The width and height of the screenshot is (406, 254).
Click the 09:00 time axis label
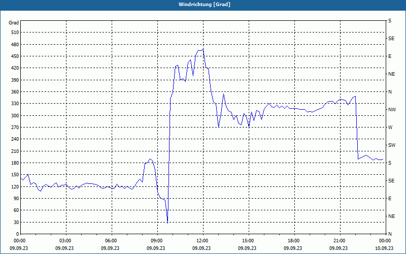pyautogui.click(x=157, y=241)
